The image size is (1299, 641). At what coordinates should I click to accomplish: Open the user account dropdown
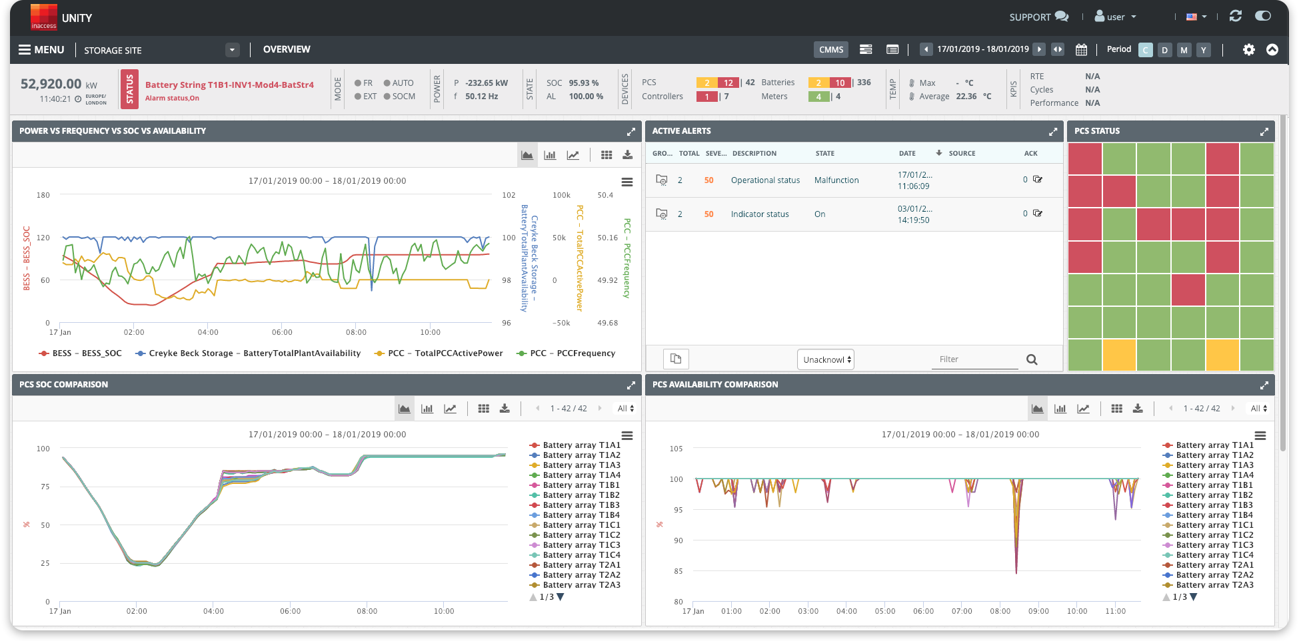[1116, 17]
